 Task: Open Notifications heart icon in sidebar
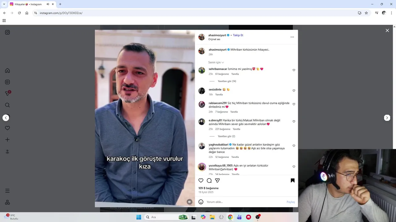click(x=7, y=128)
